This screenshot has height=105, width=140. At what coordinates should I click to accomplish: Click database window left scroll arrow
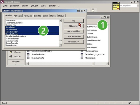pyautogui.click(x=27, y=64)
